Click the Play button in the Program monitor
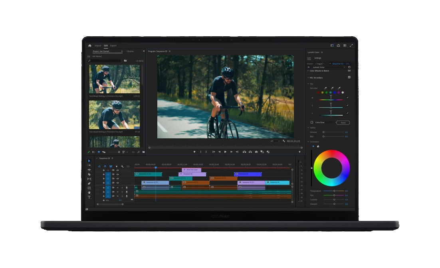Viewport: 440px width, 268px height. click(225, 152)
